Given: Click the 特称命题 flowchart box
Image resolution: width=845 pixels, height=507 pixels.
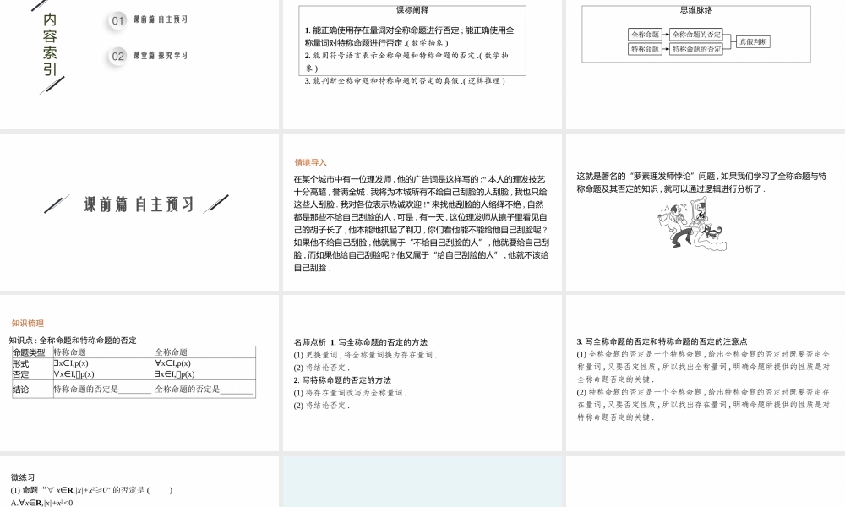Looking at the screenshot, I should 644,51.
